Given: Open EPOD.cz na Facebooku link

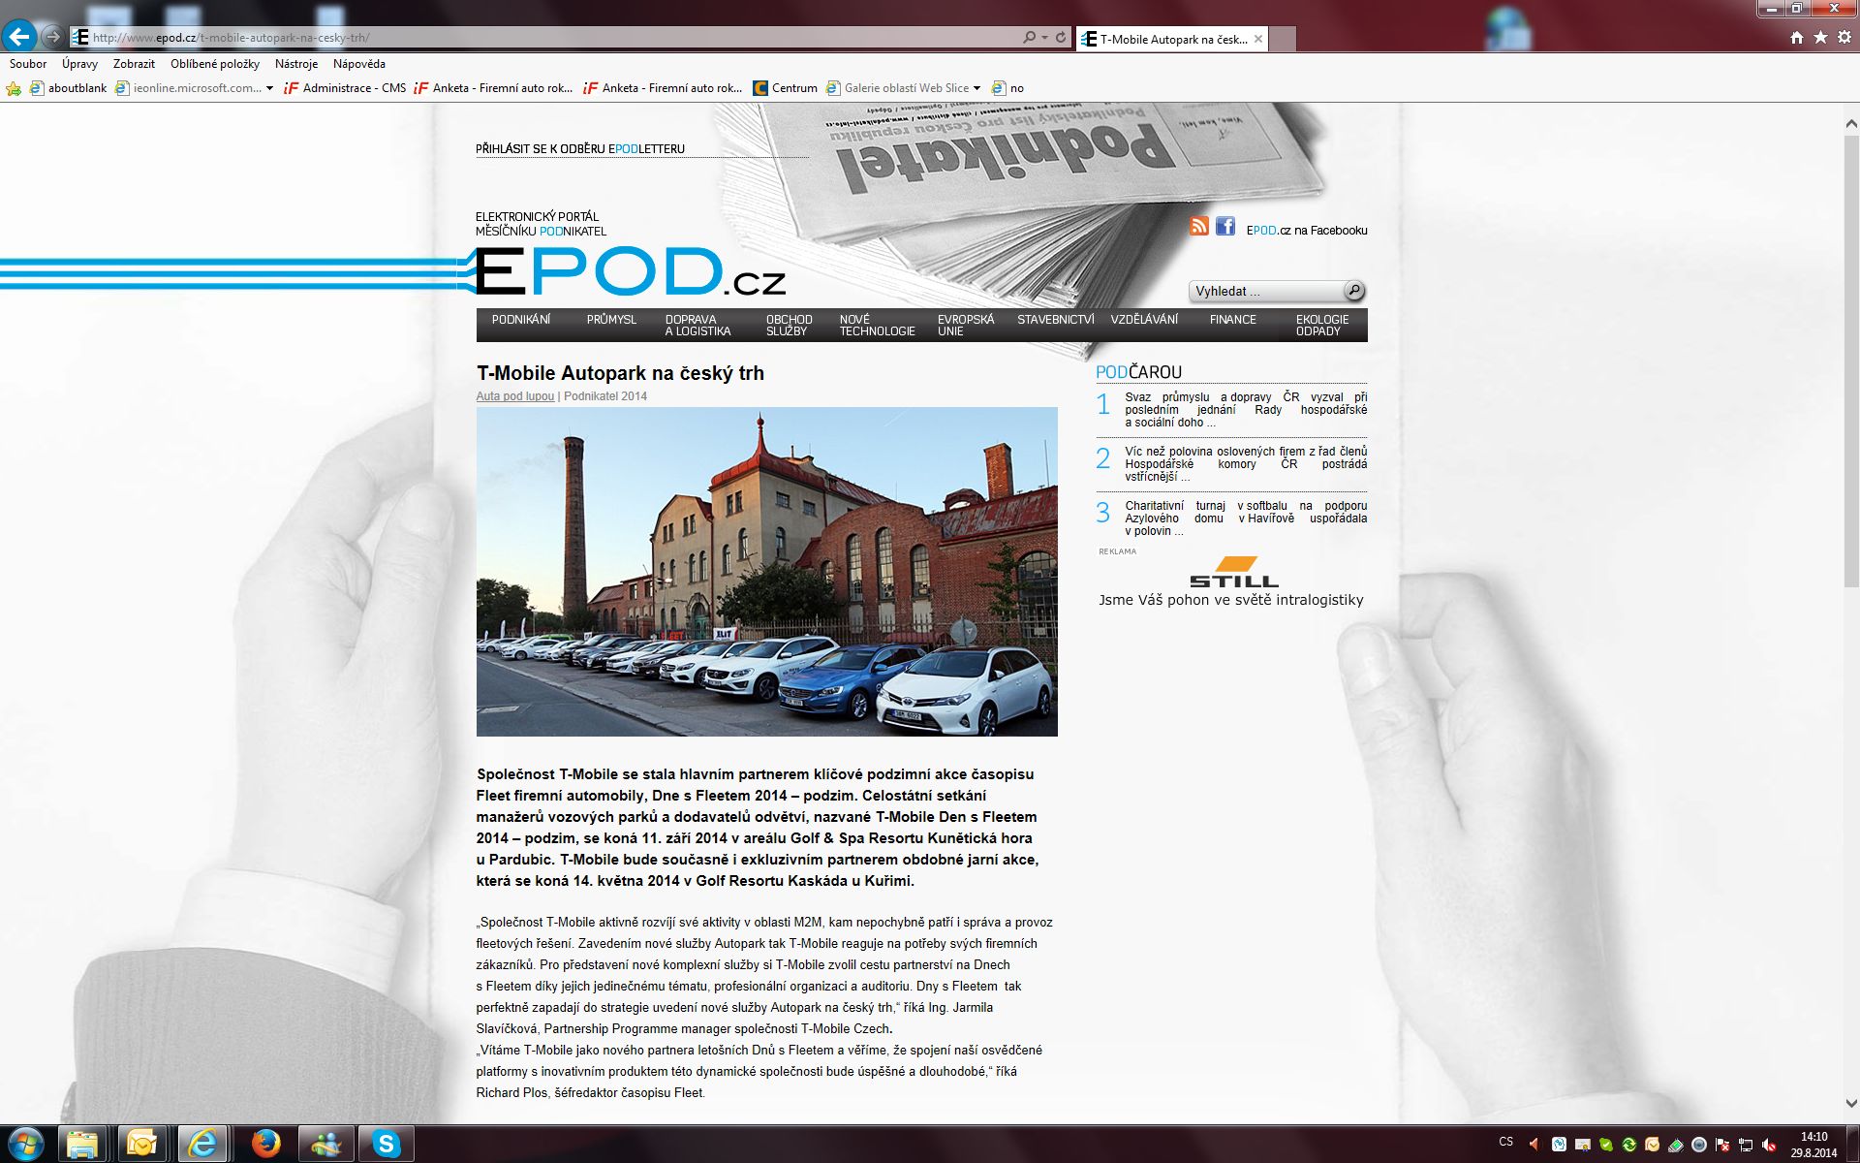Looking at the screenshot, I should (x=1307, y=231).
